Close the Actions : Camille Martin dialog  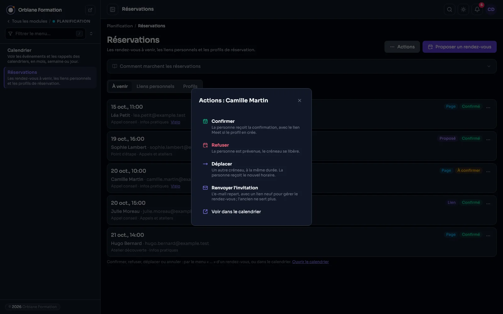click(300, 100)
